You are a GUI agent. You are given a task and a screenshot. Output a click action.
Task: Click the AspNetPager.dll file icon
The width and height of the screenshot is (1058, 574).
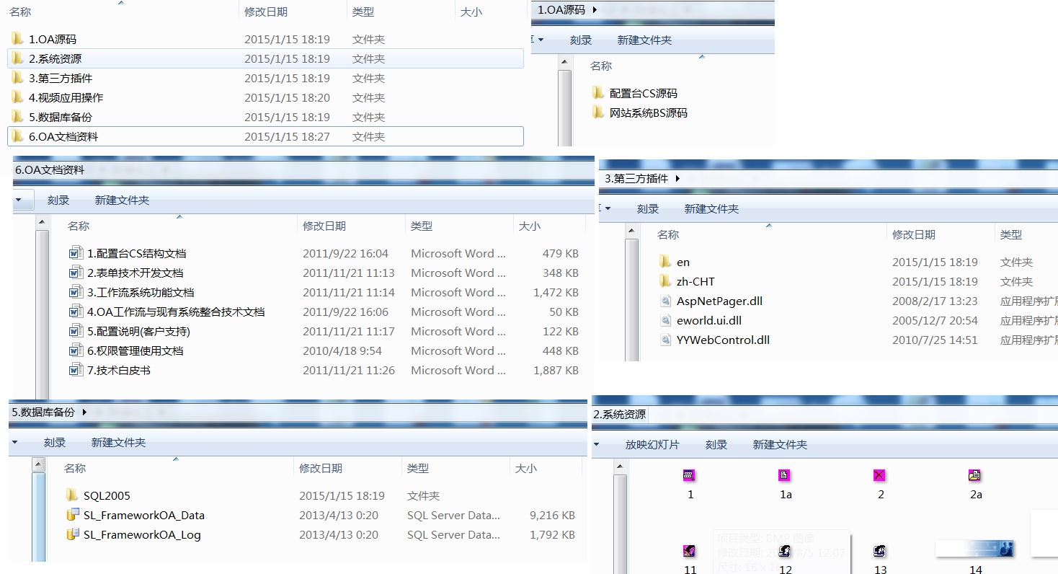coord(665,301)
